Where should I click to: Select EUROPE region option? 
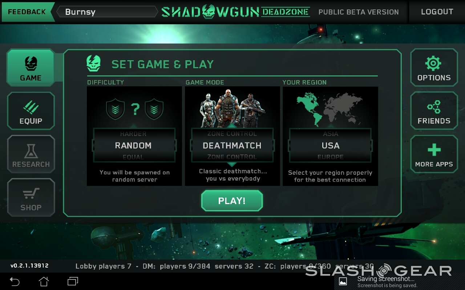331,157
